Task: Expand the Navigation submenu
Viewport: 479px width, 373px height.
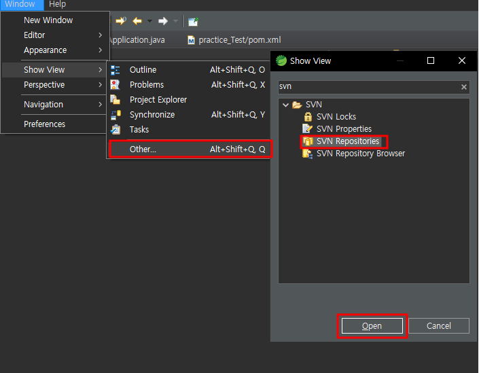Action: 100,105
